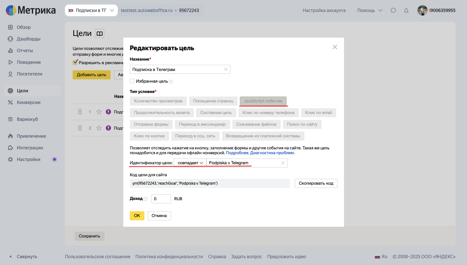Expand the Помощь dropdown menu
Image resolution: width=467 pixels, height=265 pixels.
370,10
